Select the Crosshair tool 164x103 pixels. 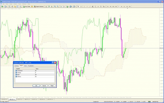[81, 7]
